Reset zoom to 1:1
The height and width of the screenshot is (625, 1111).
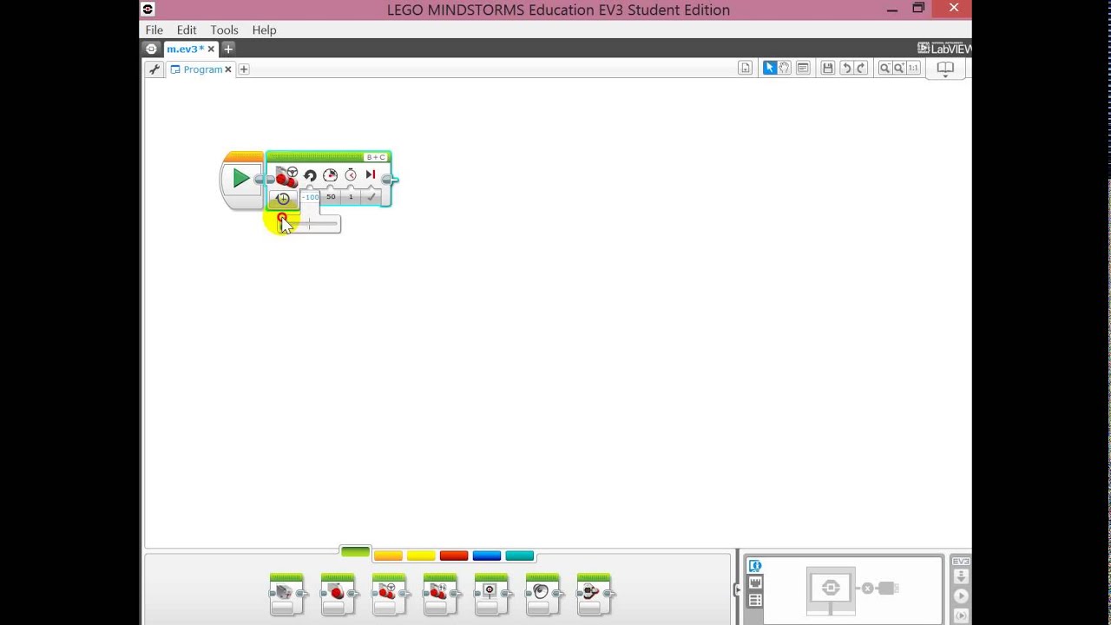pyautogui.click(x=913, y=68)
